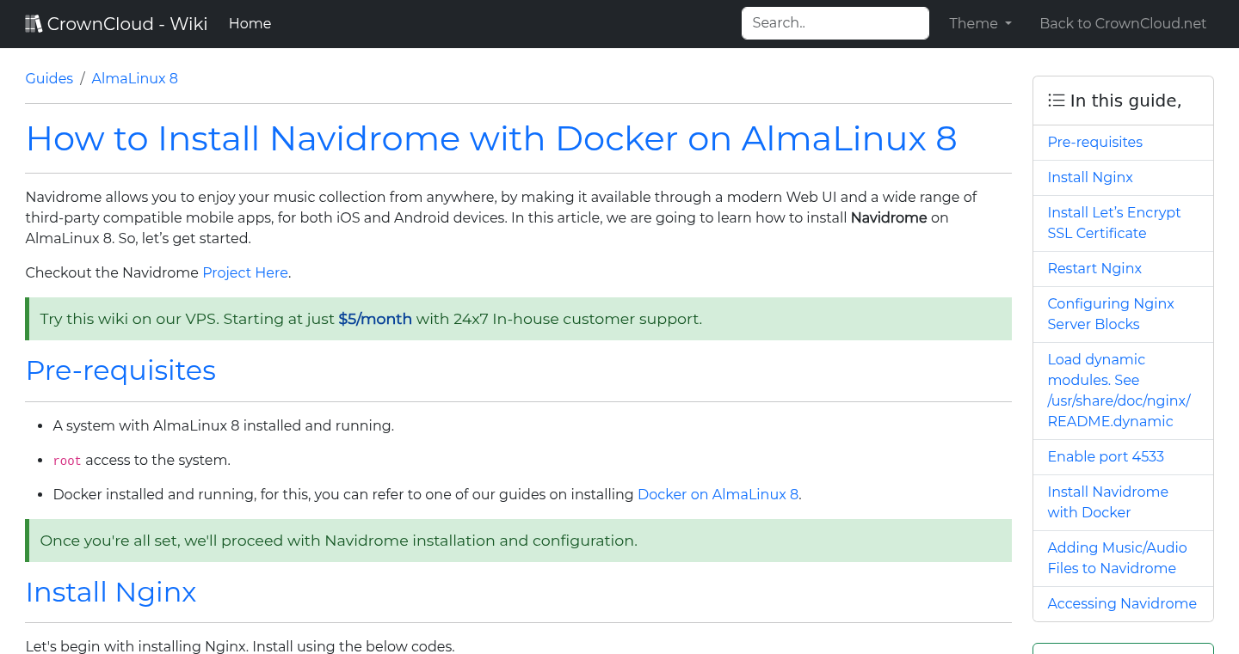Image resolution: width=1239 pixels, height=654 pixels.
Task: Open 'Install Let's Encrypt SSL Certificate' sidebar entry
Action: tap(1113, 223)
